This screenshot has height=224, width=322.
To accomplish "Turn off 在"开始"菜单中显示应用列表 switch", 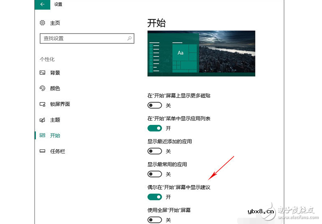I will click(x=155, y=128).
